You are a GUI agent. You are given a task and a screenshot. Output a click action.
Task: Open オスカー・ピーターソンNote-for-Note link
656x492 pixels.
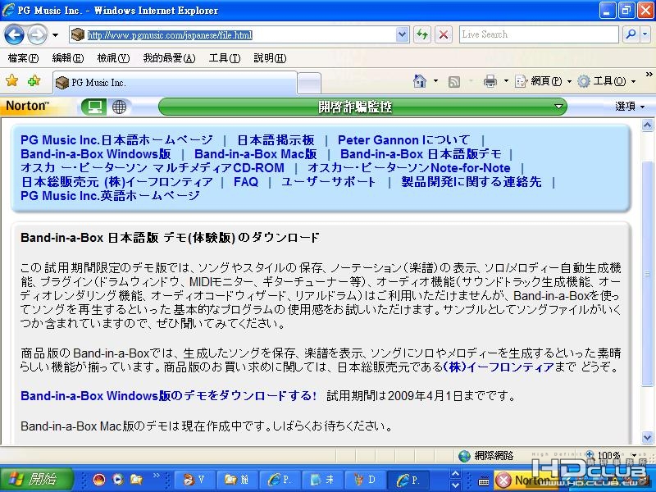click(x=408, y=168)
